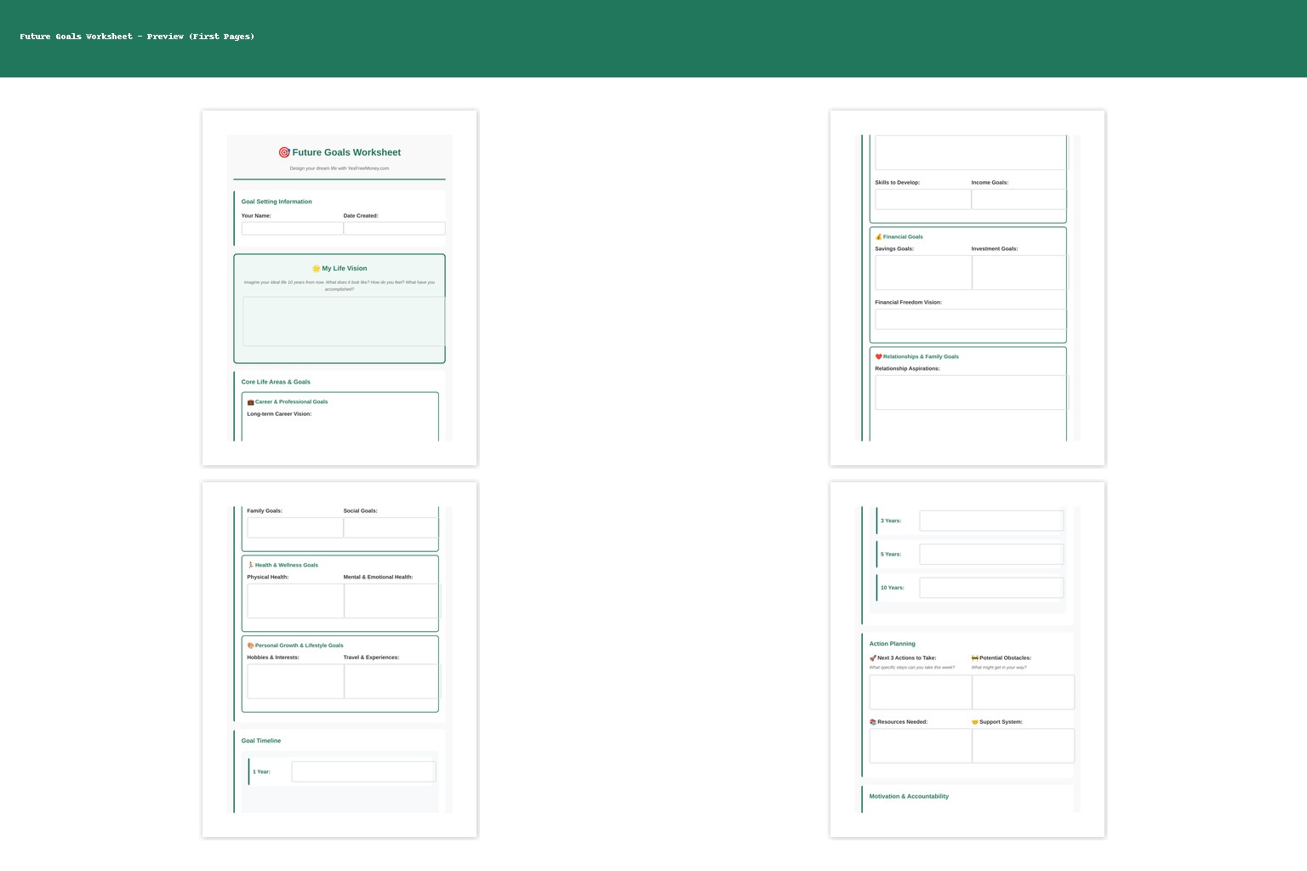Click inside the My Life Vision text area
This screenshot has width=1307, height=871.
pos(344,322)
